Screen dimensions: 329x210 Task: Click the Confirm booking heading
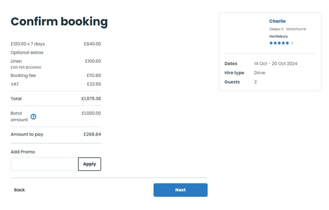(x=59, y=22)
